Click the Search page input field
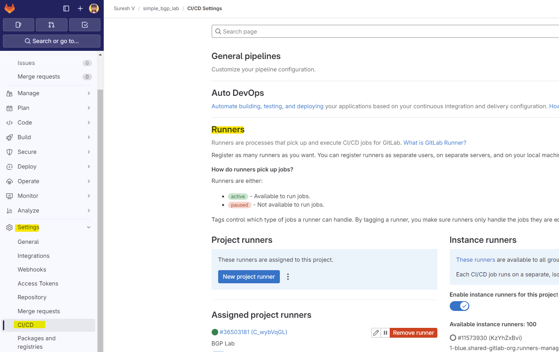 point(385,31)
